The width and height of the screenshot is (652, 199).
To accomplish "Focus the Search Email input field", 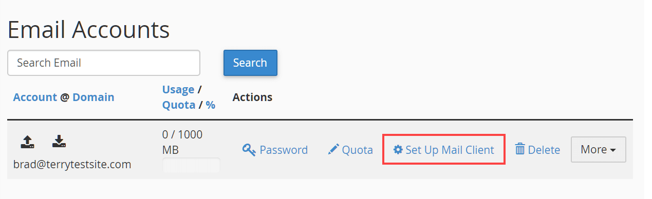I will (x=104, y=63).
